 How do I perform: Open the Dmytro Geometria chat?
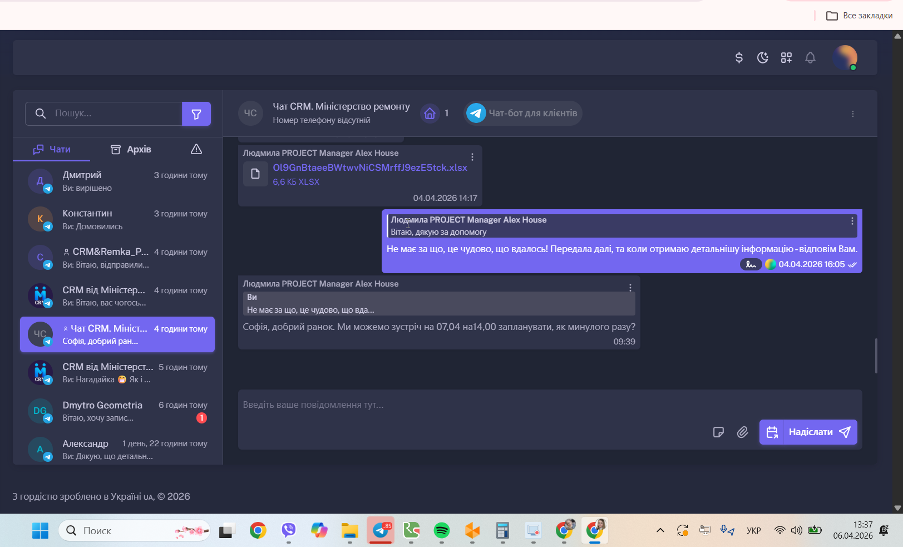coord(117,411)
